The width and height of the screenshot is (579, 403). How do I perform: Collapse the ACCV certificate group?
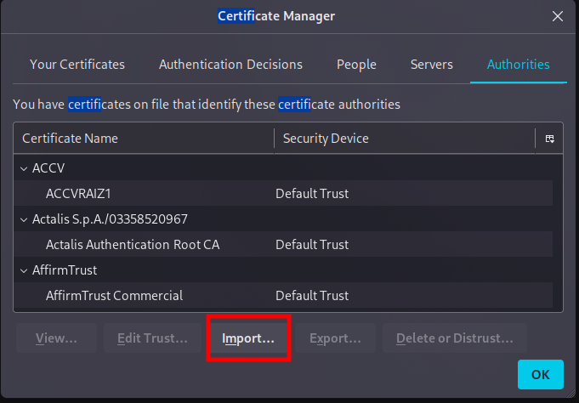point(23,168)
